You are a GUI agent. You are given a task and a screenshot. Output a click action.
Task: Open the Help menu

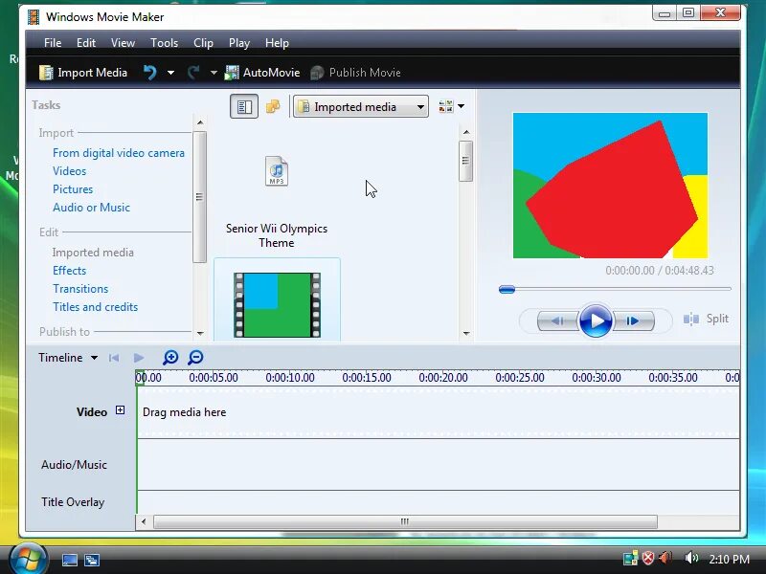point(277,43)
